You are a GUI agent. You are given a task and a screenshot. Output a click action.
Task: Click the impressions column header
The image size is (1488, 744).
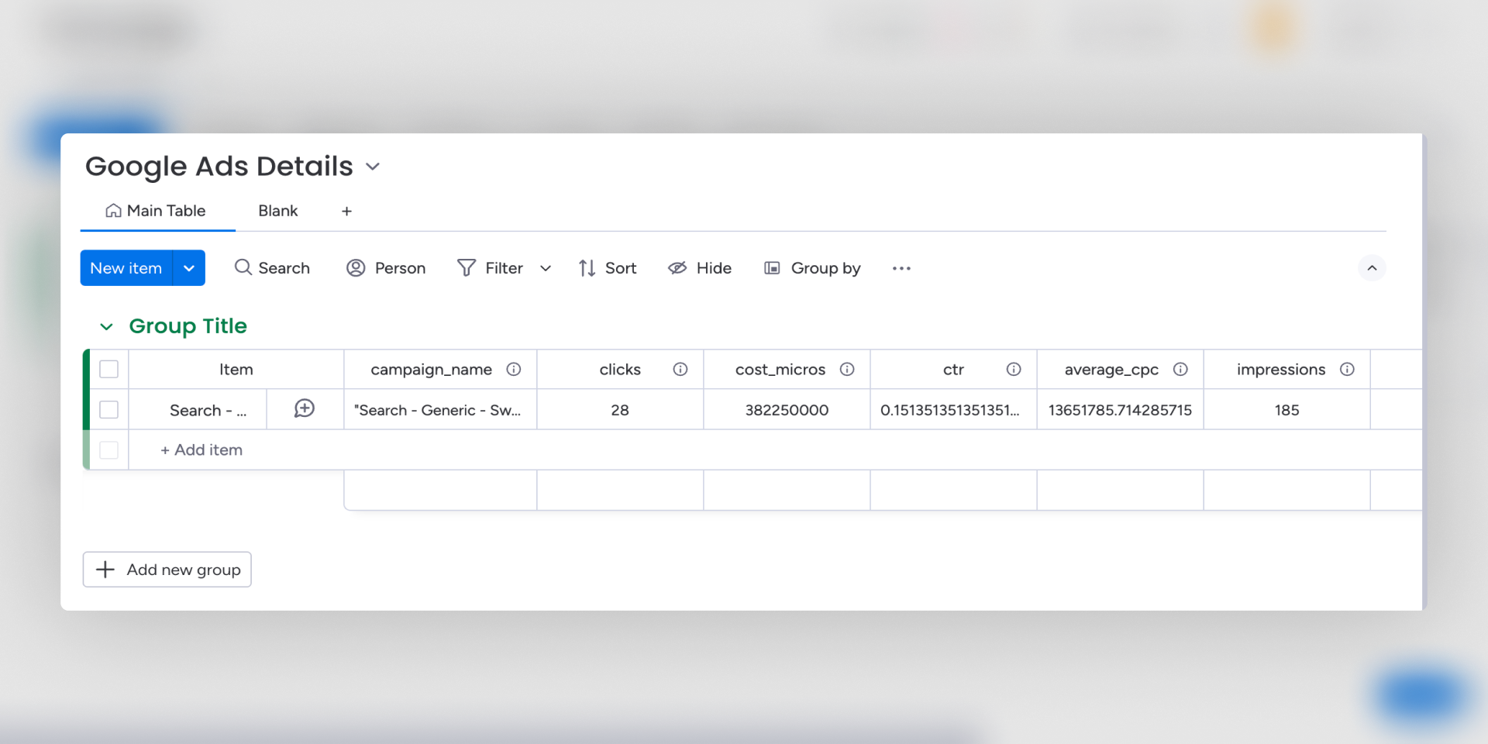(1286, 369)
